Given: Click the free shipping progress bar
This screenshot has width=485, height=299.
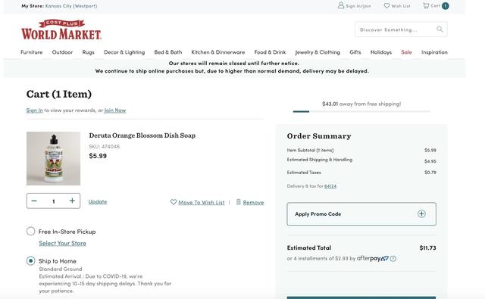Looking at the screenshot, I should point(361,111).
